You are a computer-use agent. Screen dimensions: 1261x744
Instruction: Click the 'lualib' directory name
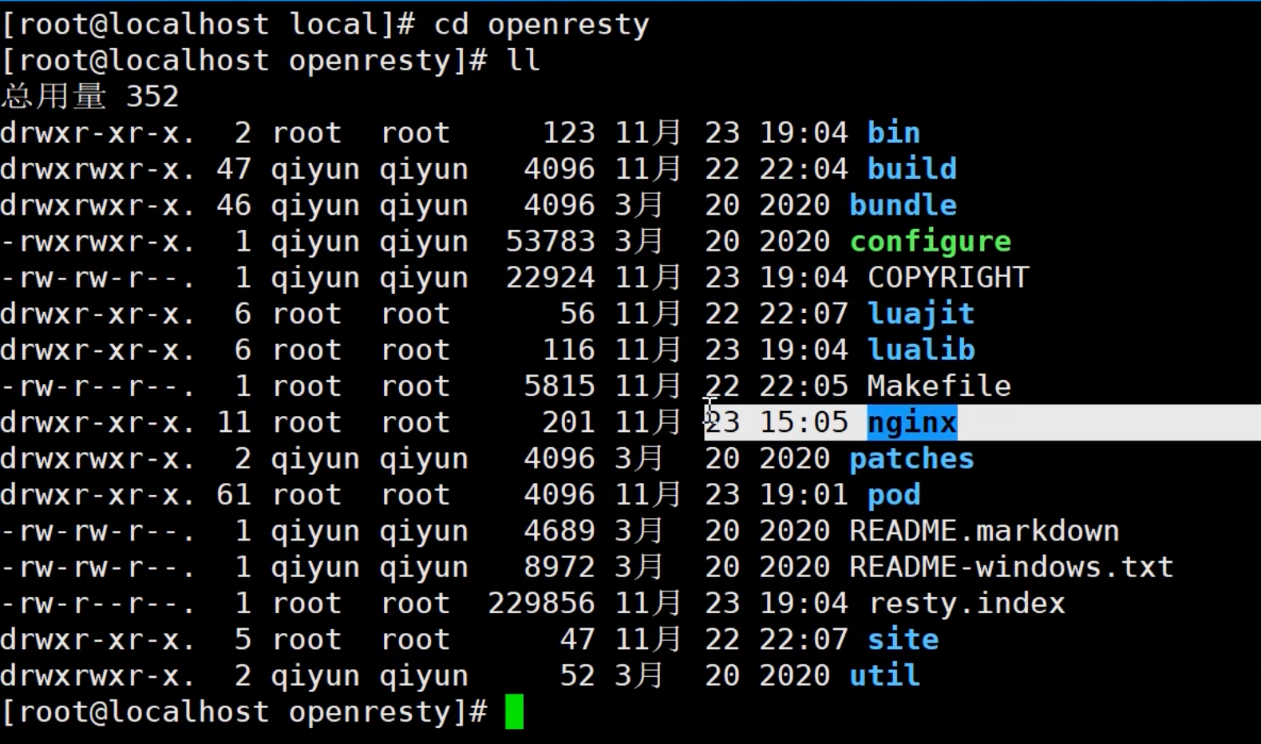921,350
